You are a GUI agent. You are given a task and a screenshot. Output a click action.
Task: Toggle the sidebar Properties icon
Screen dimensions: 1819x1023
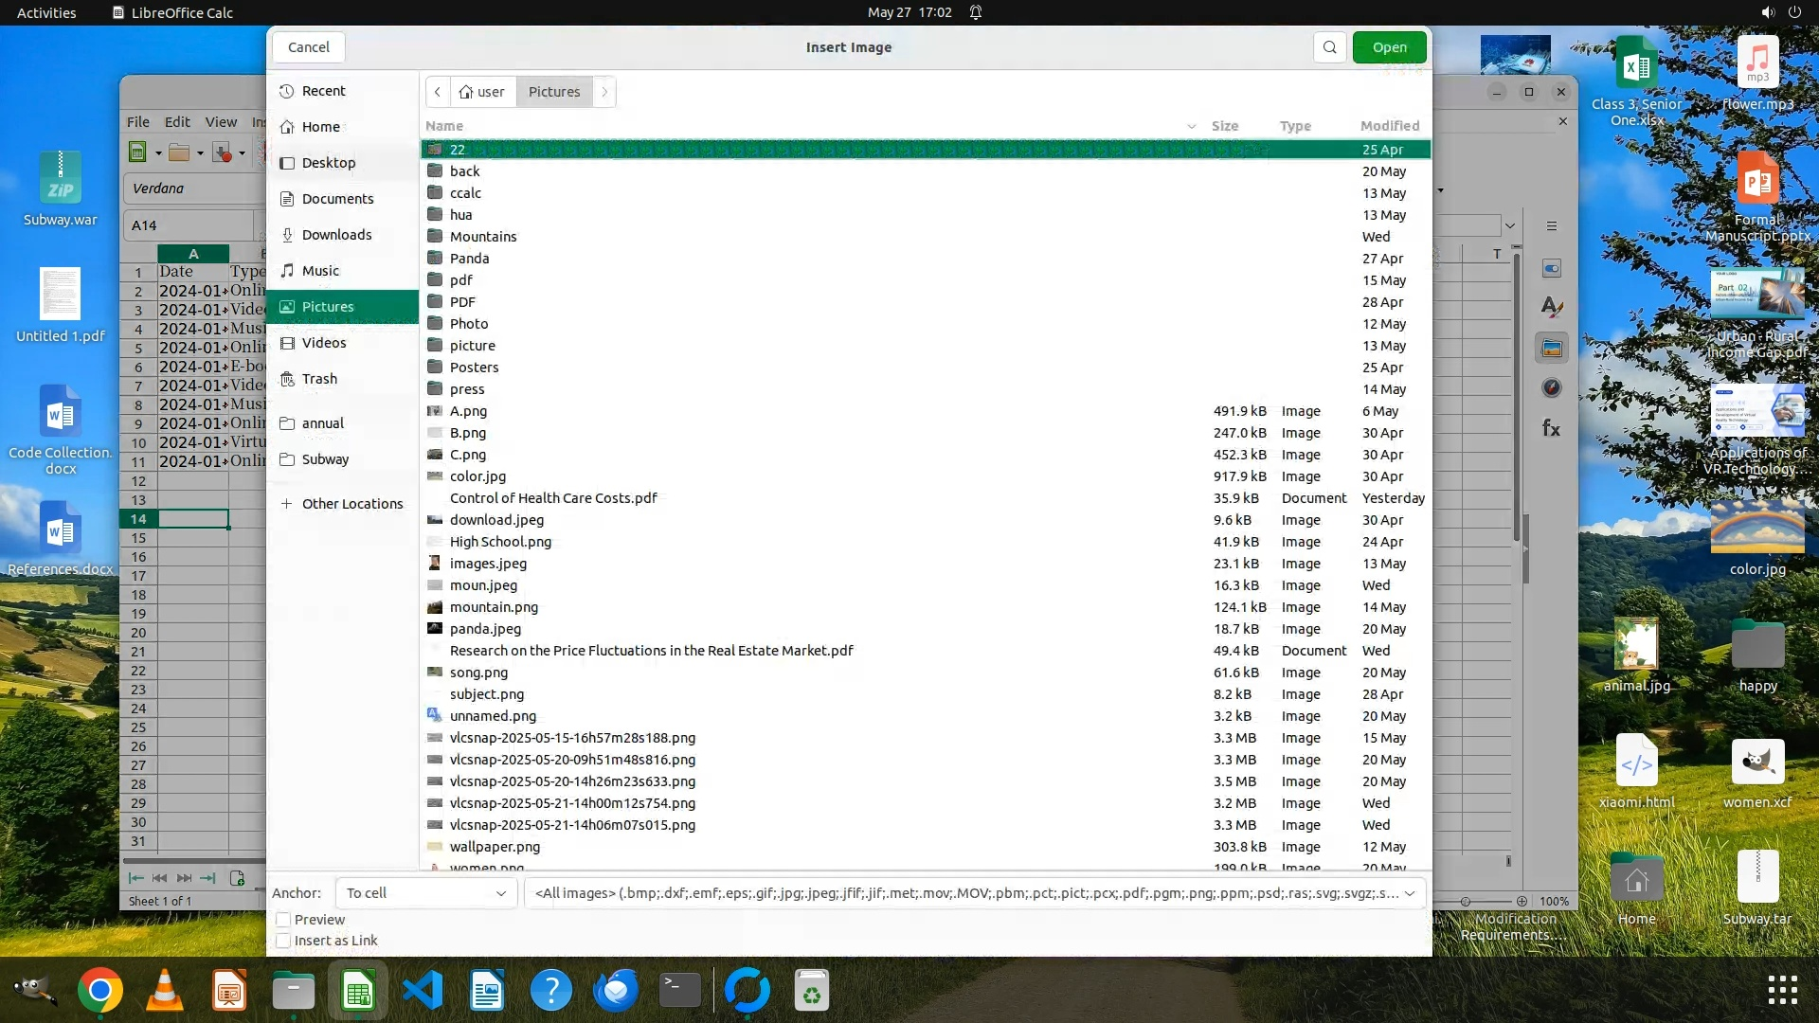[1551, 269]
